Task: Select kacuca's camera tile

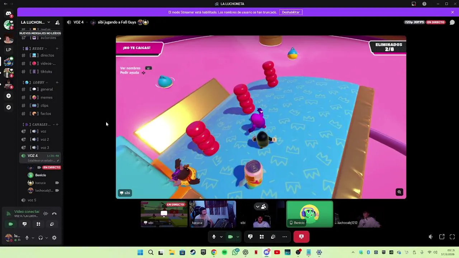Action: [x=213, y=214]
